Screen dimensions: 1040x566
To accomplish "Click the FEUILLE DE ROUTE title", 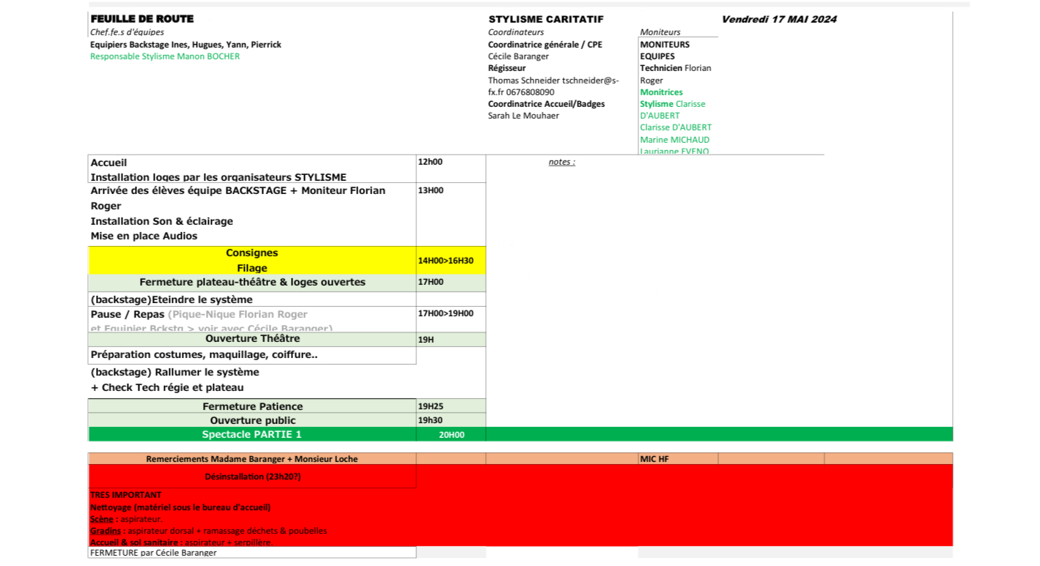I will [142, 19].
